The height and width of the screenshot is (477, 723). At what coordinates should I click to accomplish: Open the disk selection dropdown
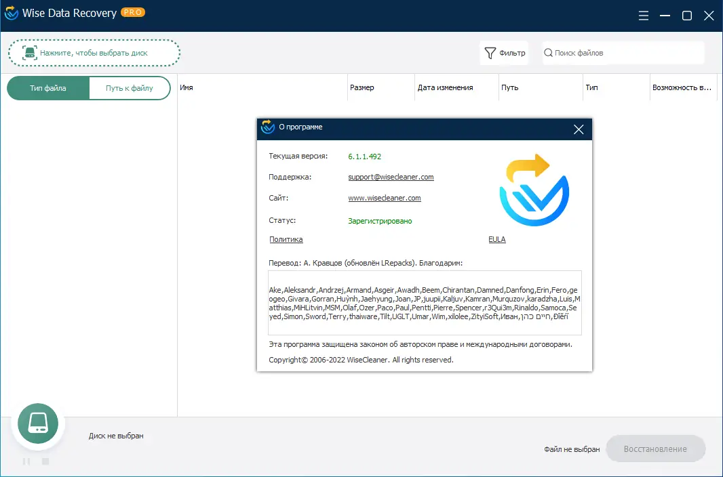coord(94,53)
